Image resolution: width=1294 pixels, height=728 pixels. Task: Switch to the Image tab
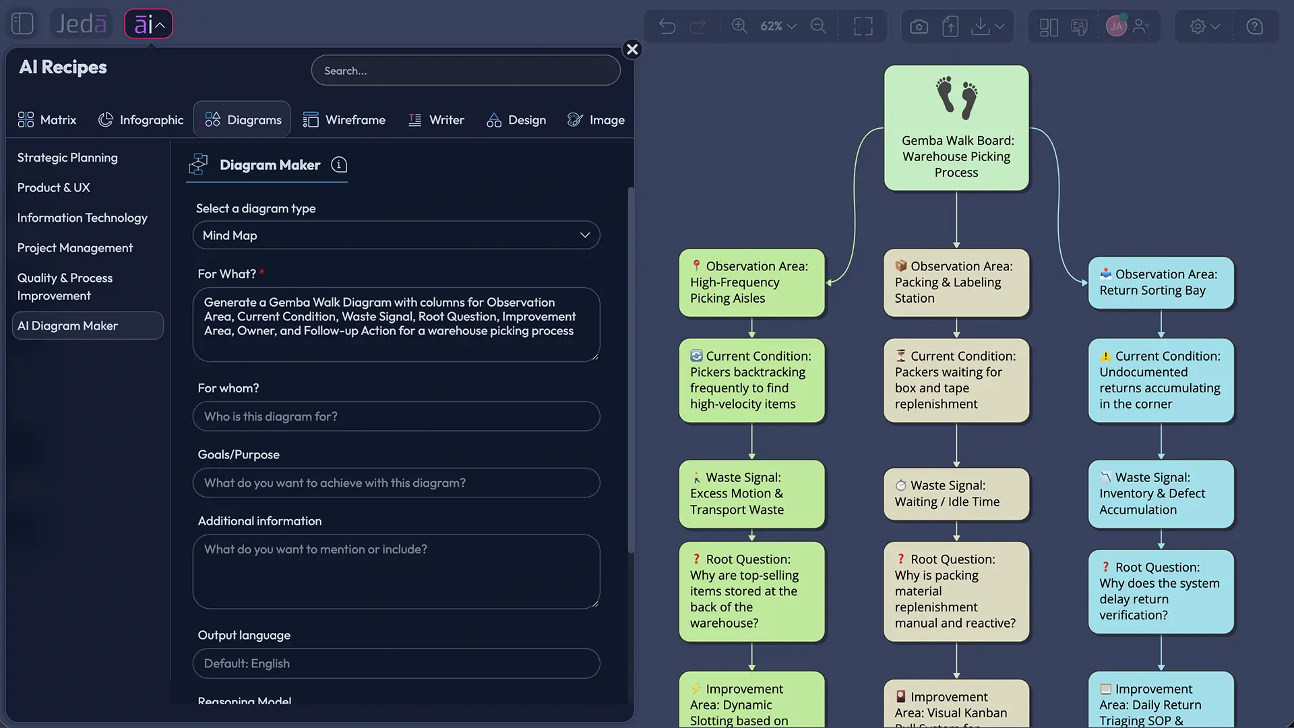tap(596, 120)
